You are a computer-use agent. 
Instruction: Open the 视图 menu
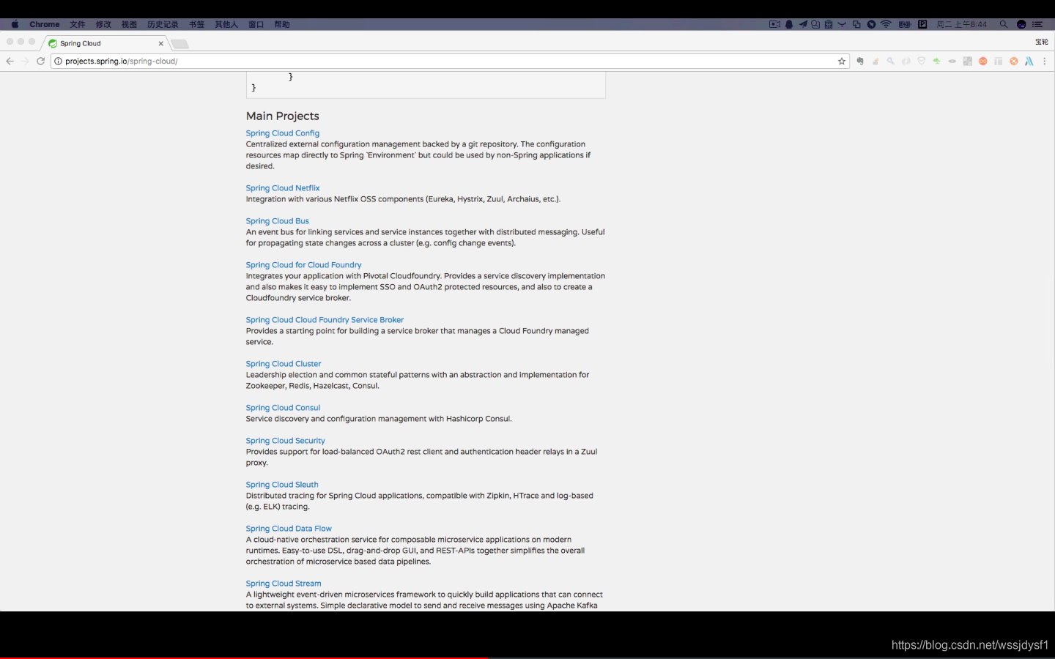(129, 24)
